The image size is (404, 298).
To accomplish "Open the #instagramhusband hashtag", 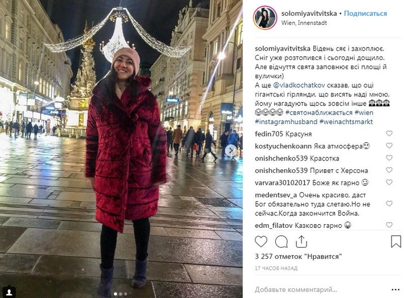I will (x=286, y=122).
